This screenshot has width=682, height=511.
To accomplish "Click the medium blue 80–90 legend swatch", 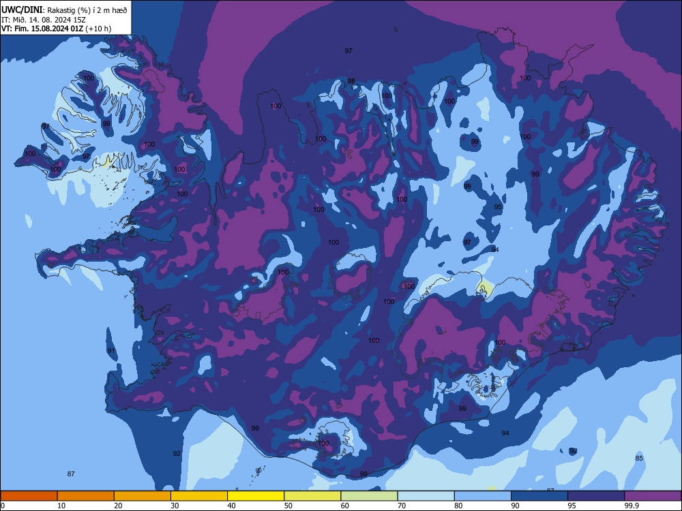I will pyautogui.click(x=483, y=496).
